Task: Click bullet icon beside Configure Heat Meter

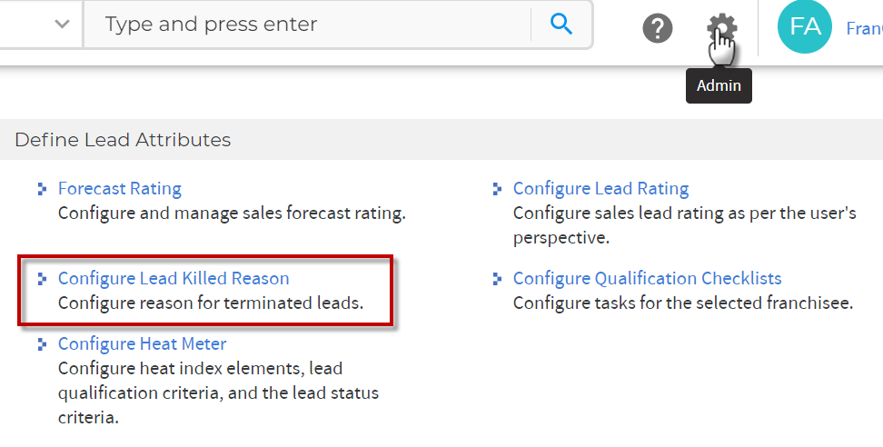Action: (x=42, y=344)
